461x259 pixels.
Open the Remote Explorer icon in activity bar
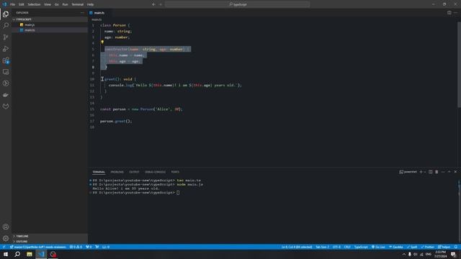[x=6, y=72]
